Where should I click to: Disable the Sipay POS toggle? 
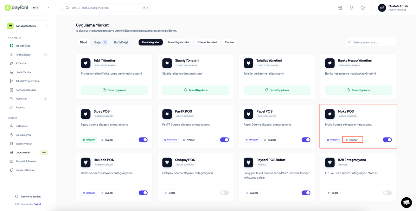[143, 140]
